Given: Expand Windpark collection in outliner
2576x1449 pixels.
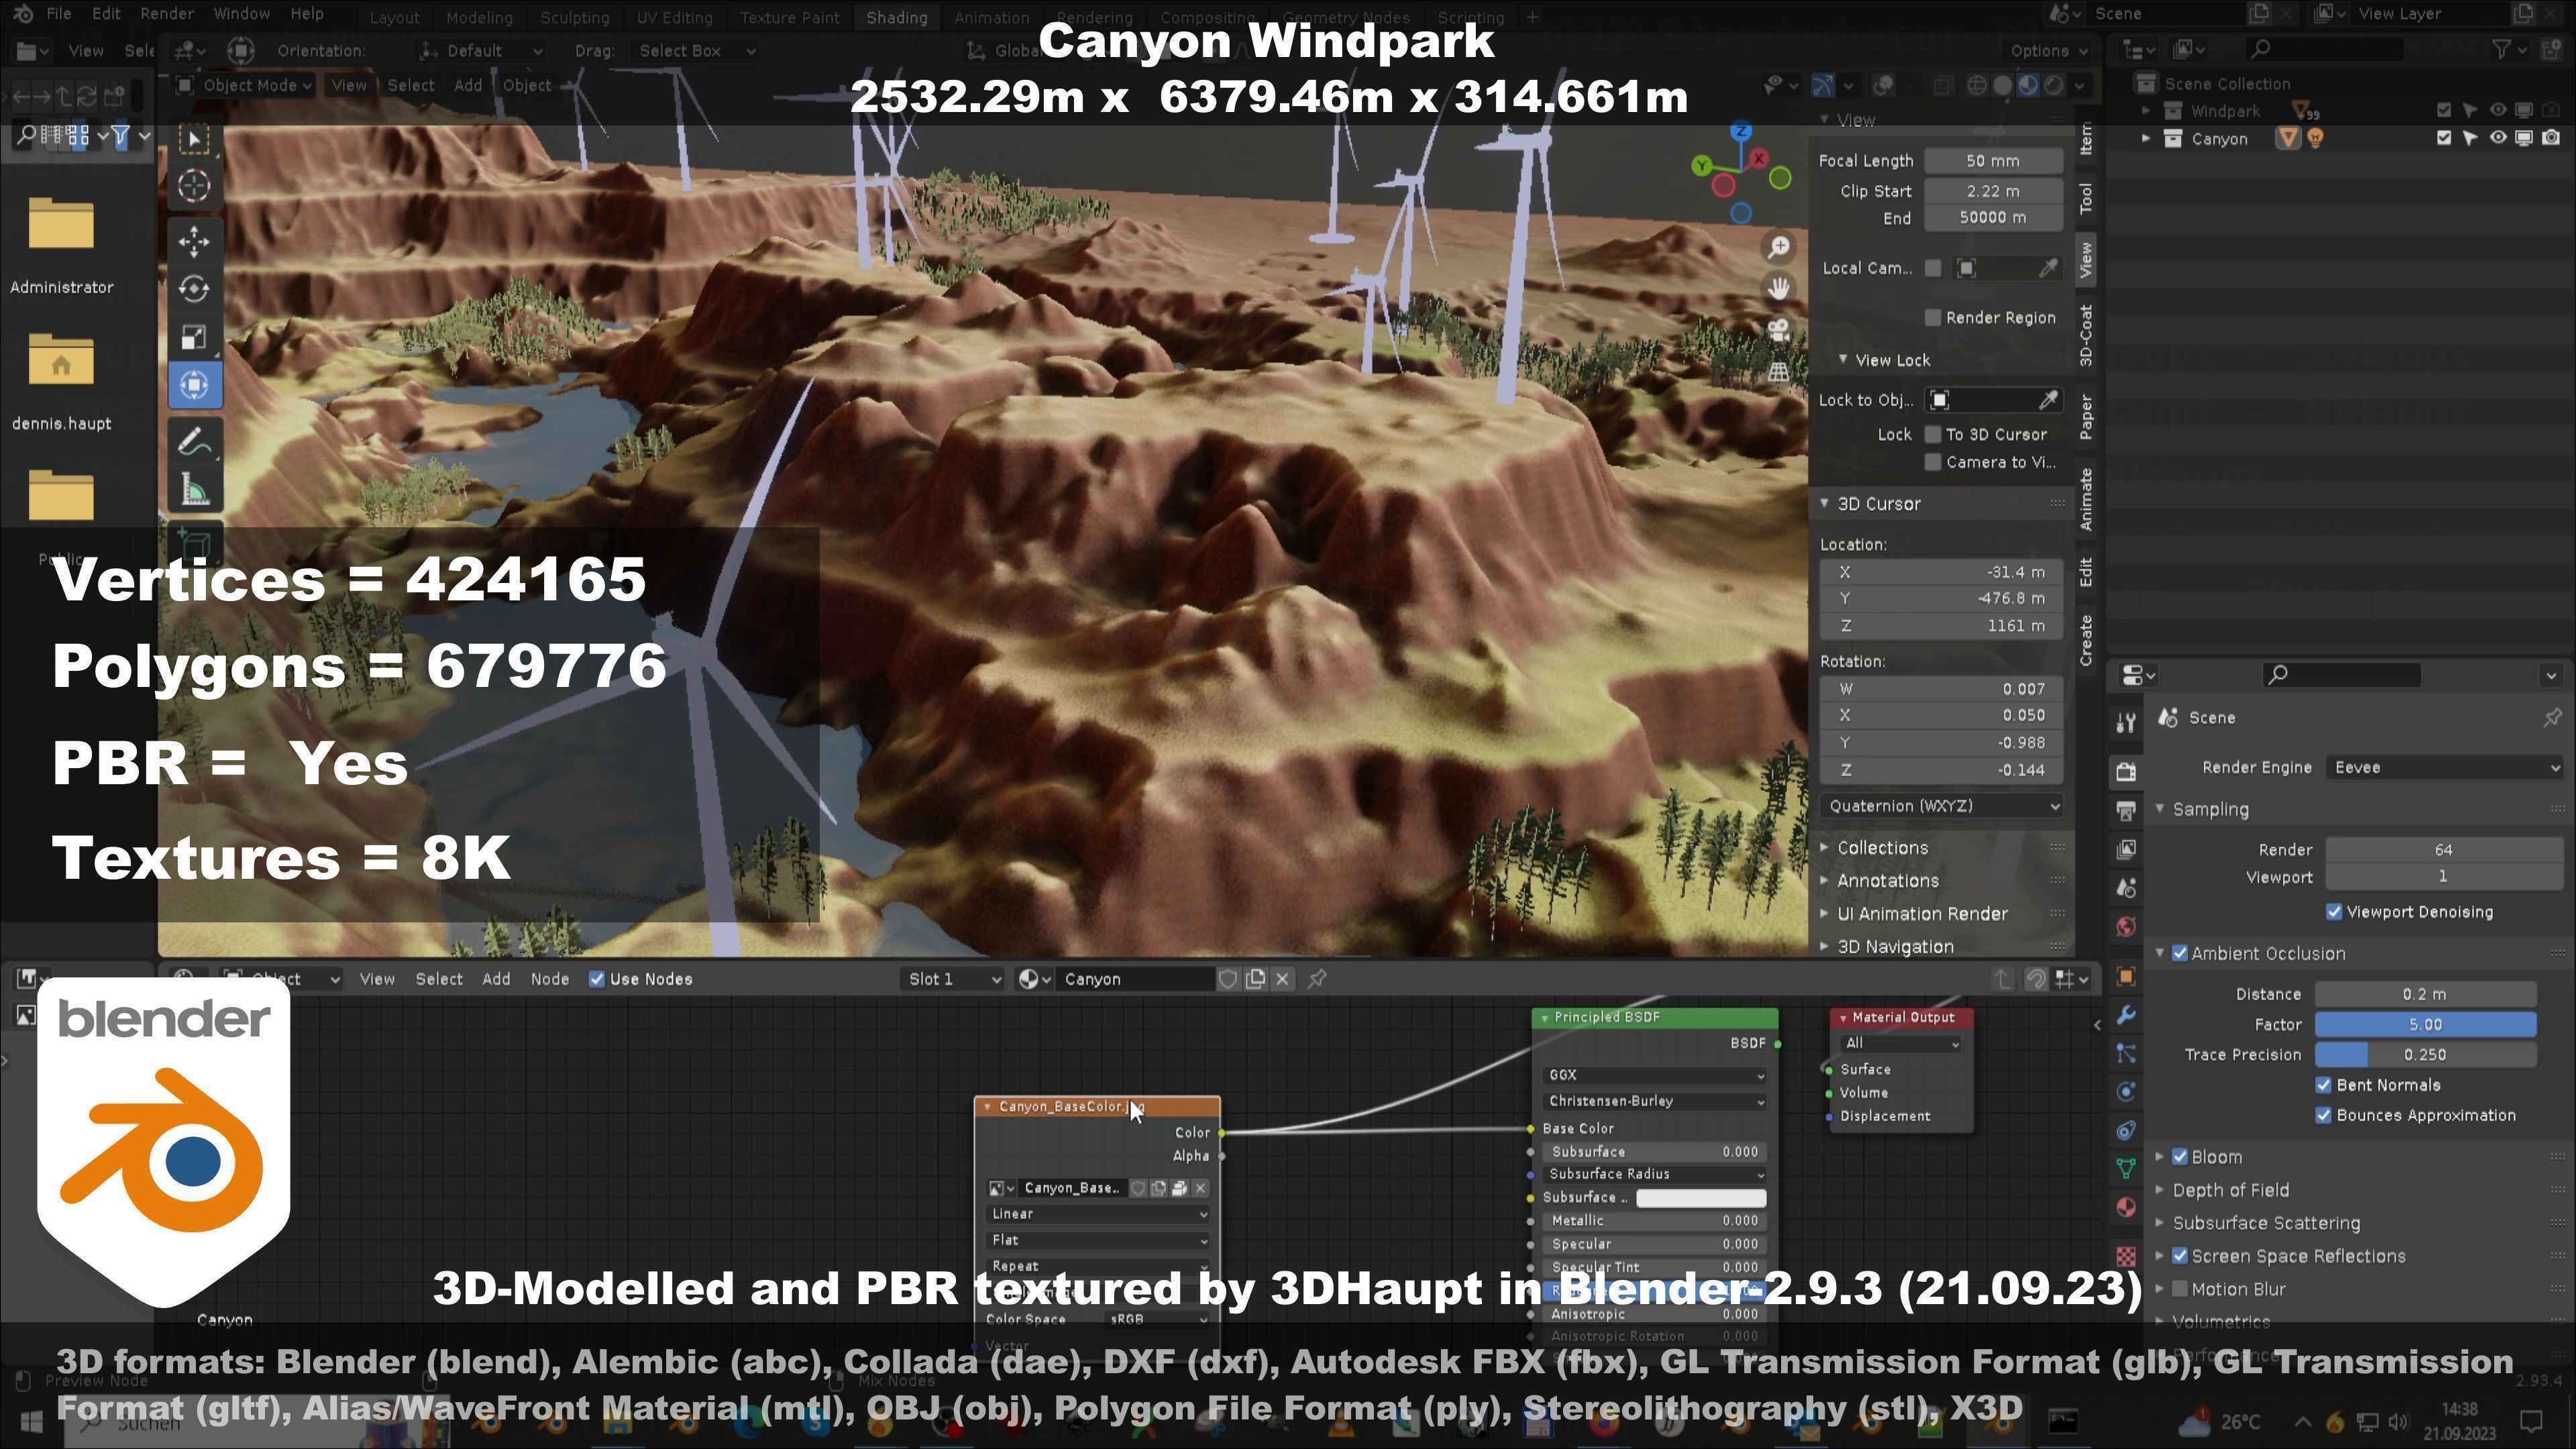Looking at the screenshot, I should coord(2145,111).
